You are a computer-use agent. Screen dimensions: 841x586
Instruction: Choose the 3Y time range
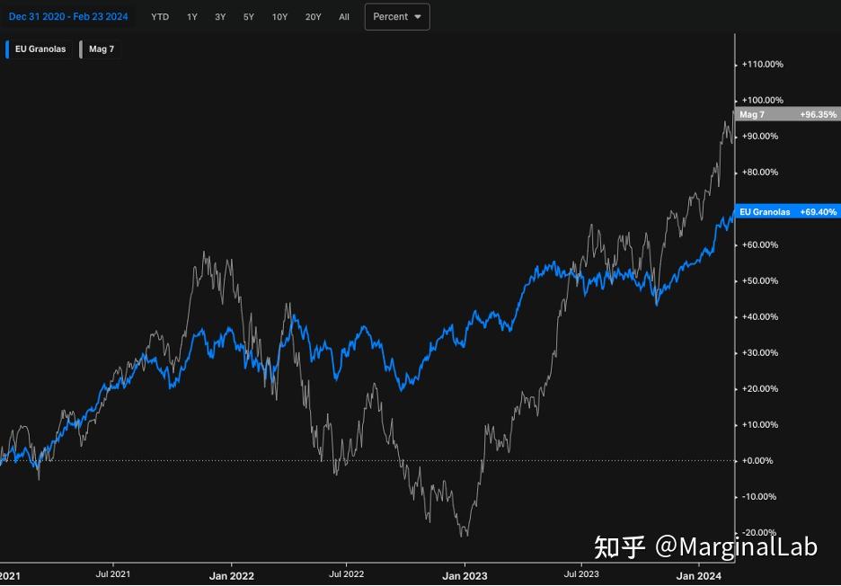tap(220, 17)
